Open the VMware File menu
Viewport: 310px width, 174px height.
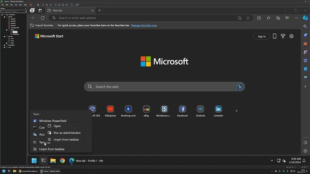pyautogui.click(x=2, y=5)
